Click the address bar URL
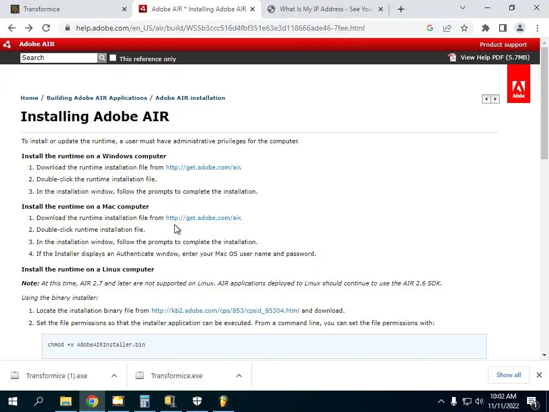The width and height of the screenshot is (549, 412). point(220,28)
